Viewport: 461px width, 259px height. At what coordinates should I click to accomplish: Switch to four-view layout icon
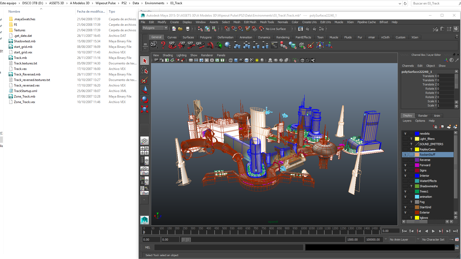pyautogui.click(x=145, y=151)
